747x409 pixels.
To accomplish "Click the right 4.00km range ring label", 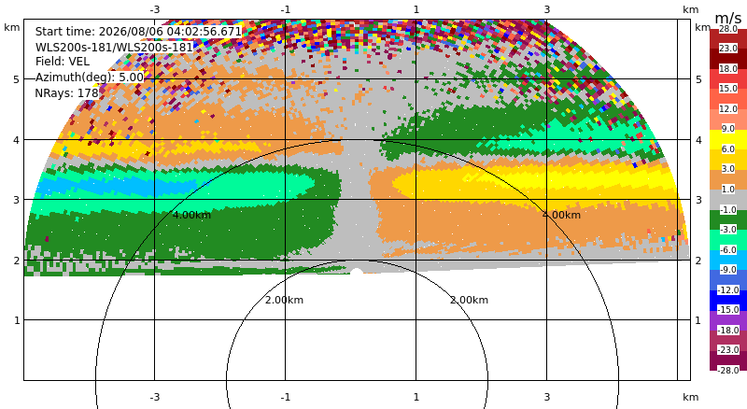I will tap(562, 215).
